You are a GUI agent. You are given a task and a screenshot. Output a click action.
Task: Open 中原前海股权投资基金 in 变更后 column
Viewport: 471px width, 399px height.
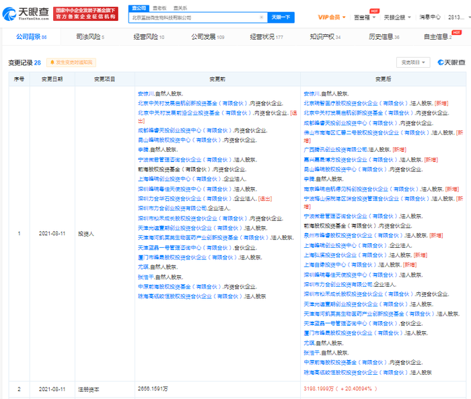pos(346,363)
